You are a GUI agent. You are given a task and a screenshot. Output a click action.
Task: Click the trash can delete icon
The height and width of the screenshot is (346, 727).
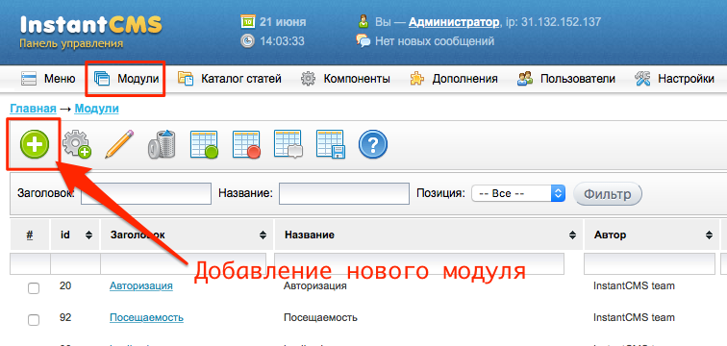[x=162, y=144]
